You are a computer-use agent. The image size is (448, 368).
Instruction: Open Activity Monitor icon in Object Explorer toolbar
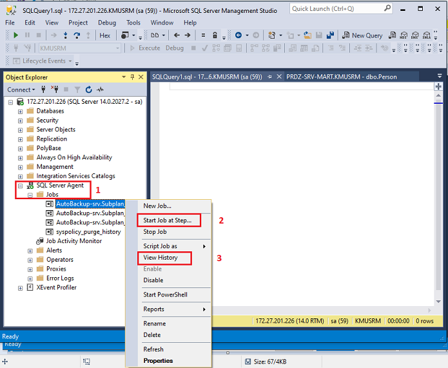pos(100,90)
